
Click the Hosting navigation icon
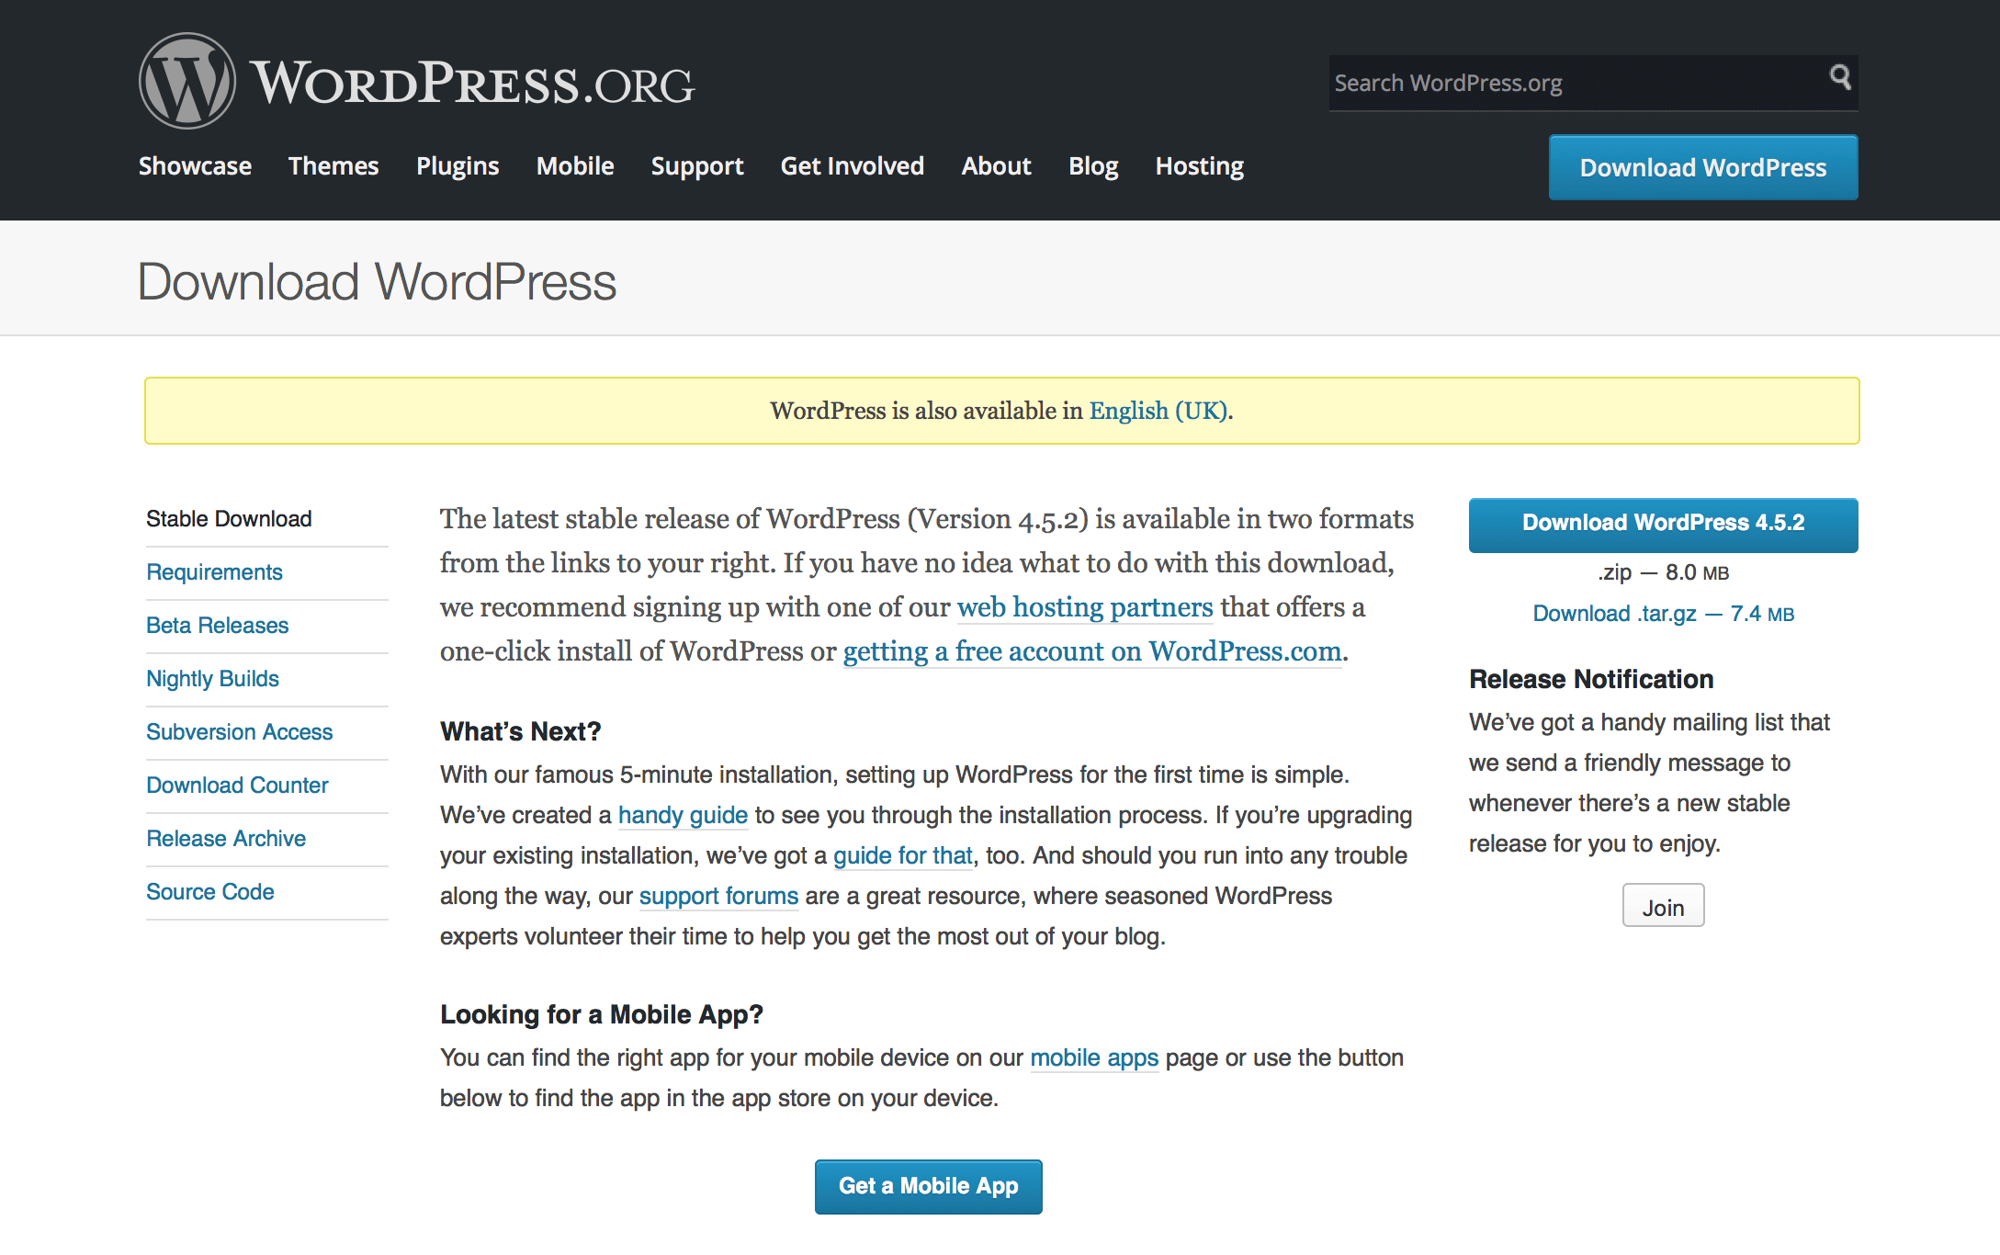pyautogui.click(x=1200, y=166)
